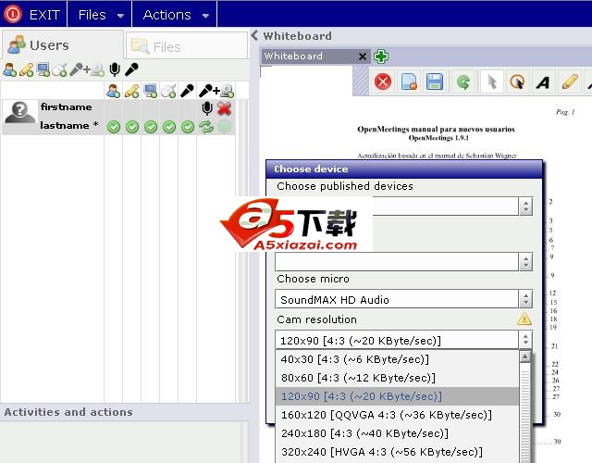This screenshot has width=592, height=463.
Task: Open the Actions menu
Action: (176, 15)
